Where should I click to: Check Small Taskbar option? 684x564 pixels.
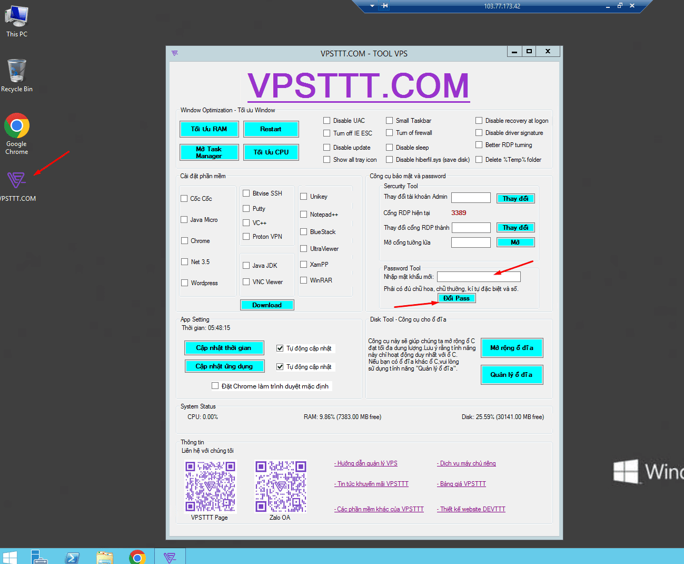tap(390, 121)
